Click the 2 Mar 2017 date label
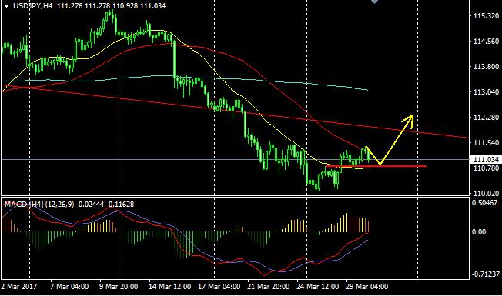Screen dimensions: 502x296 click(19, 287)
